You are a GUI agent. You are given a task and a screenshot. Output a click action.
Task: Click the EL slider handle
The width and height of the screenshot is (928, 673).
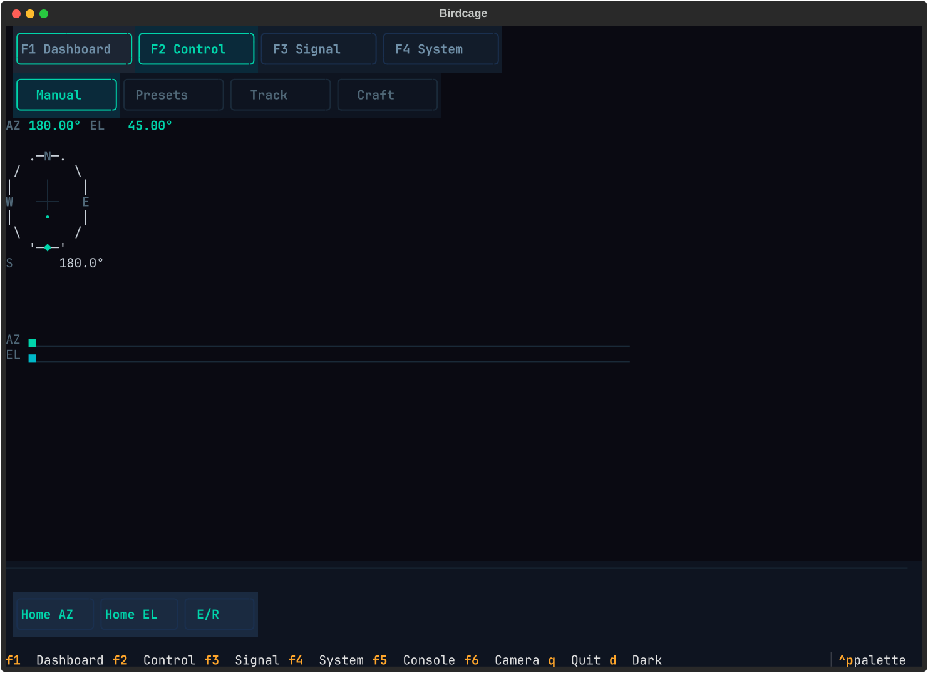point(33,359)
